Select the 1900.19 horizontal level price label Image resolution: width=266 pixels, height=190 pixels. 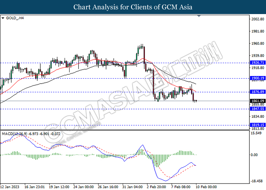coord(258,78)
